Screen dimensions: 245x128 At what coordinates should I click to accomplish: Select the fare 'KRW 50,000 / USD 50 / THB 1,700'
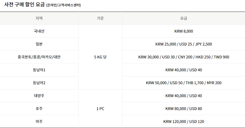click(184, 83)
